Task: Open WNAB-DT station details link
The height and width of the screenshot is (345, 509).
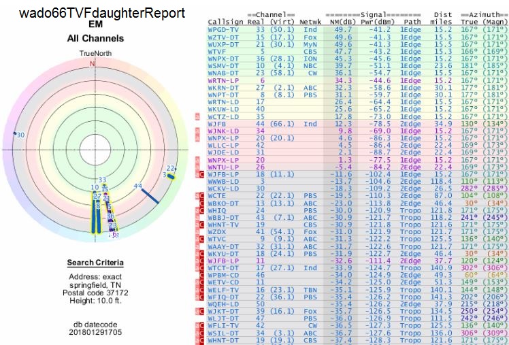Action: click(x=222, y=73)
